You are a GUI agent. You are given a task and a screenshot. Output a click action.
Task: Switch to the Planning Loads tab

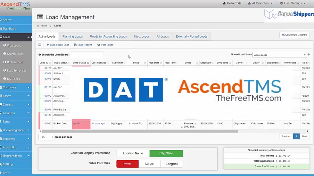pos(72,36)
